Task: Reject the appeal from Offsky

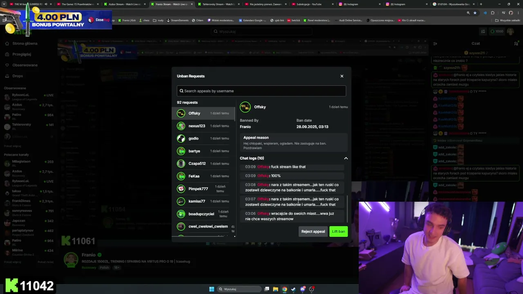Action: point(313,232)
